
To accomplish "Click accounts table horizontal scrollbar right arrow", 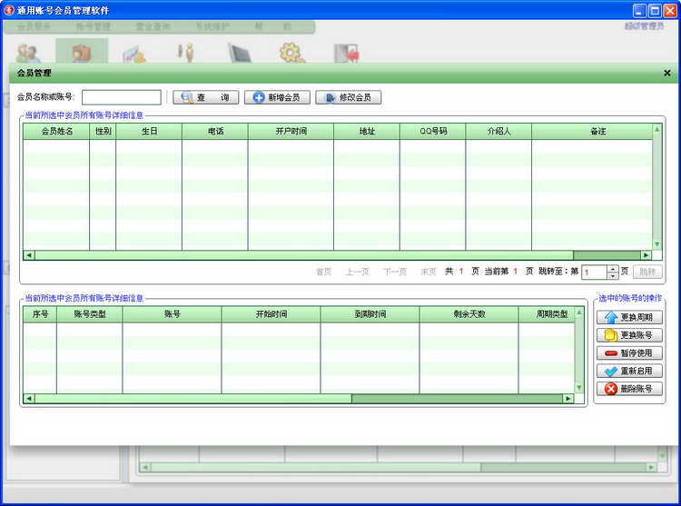I will [x=568, y=398].
